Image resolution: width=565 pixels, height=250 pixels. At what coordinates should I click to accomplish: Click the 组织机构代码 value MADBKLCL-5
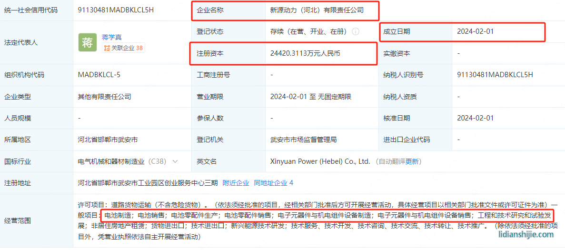(99, 75)
